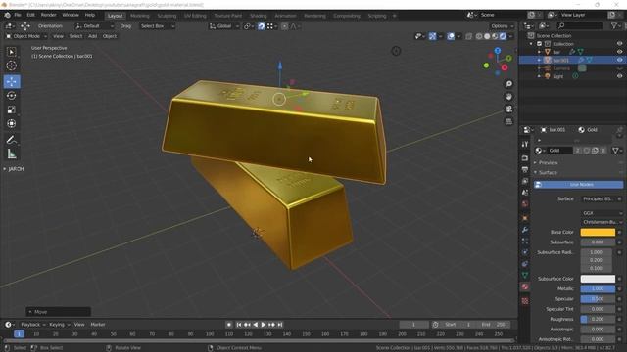Switch to rendered viewport shading

point(503,36)
